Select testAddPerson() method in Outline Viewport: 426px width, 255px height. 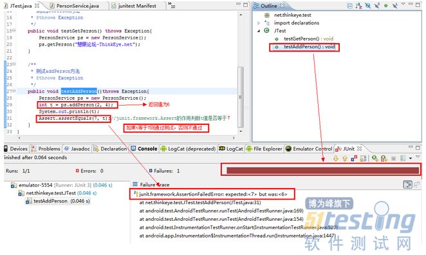(304, 47)
